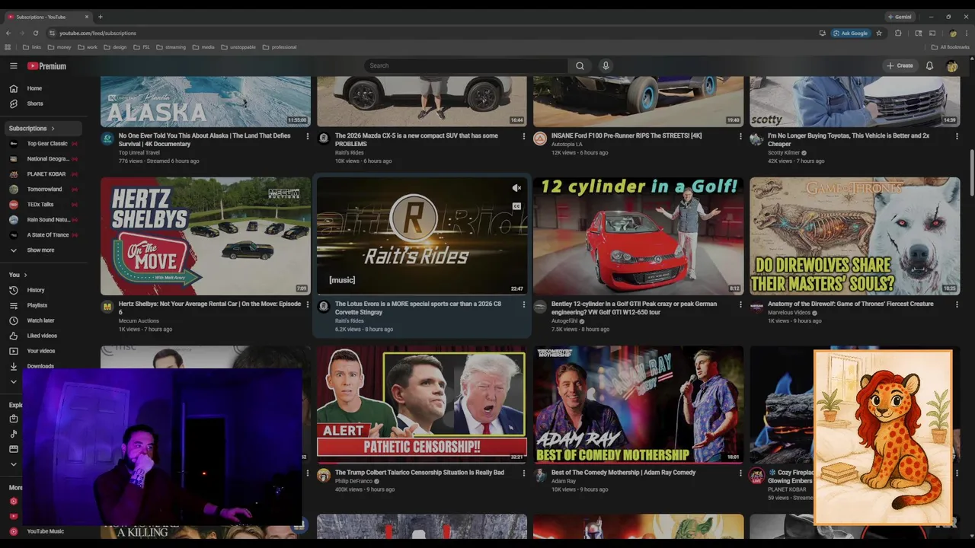
Task: Open YouTube Music in sidebar
Action: tap(44, 531)
